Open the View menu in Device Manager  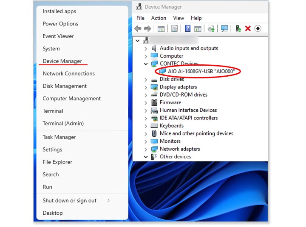click(x=178, y=18)
